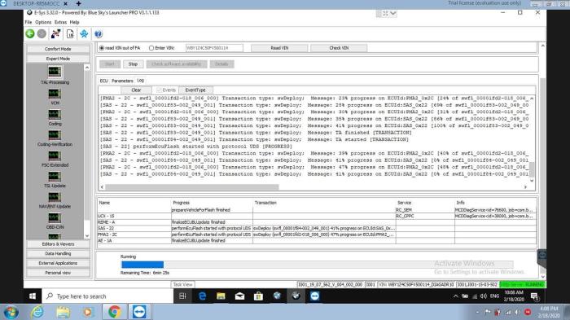Open the Options menu
The width and height of the screenshot is (570, 320).
43,22
